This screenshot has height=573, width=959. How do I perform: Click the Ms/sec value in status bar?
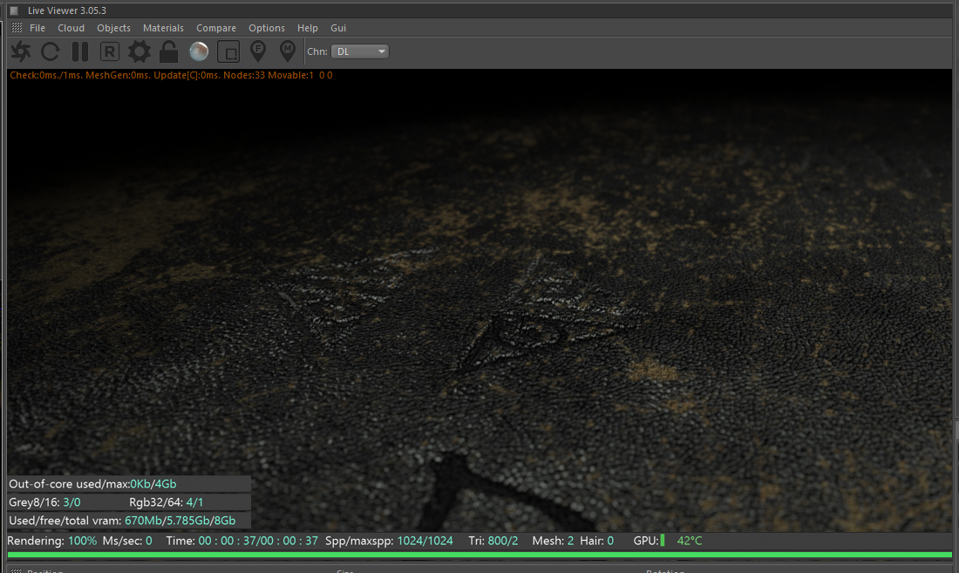click(x=148, y=541)
